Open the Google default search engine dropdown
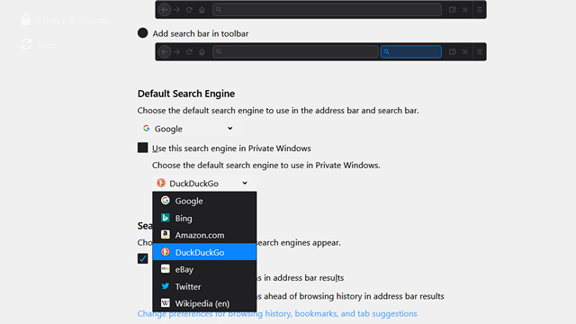 (x=189, y=129)
